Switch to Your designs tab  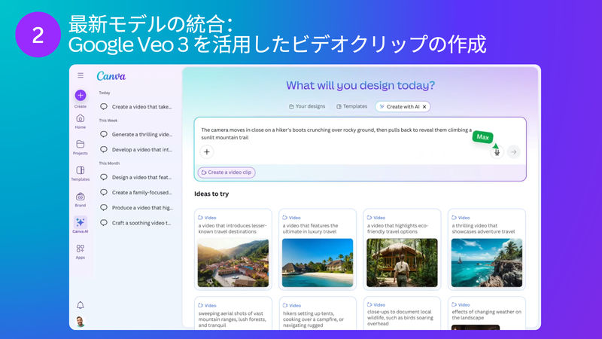coord(307,106)
